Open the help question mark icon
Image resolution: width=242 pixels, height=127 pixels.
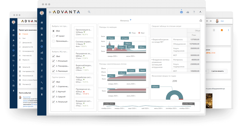point(194,12)
